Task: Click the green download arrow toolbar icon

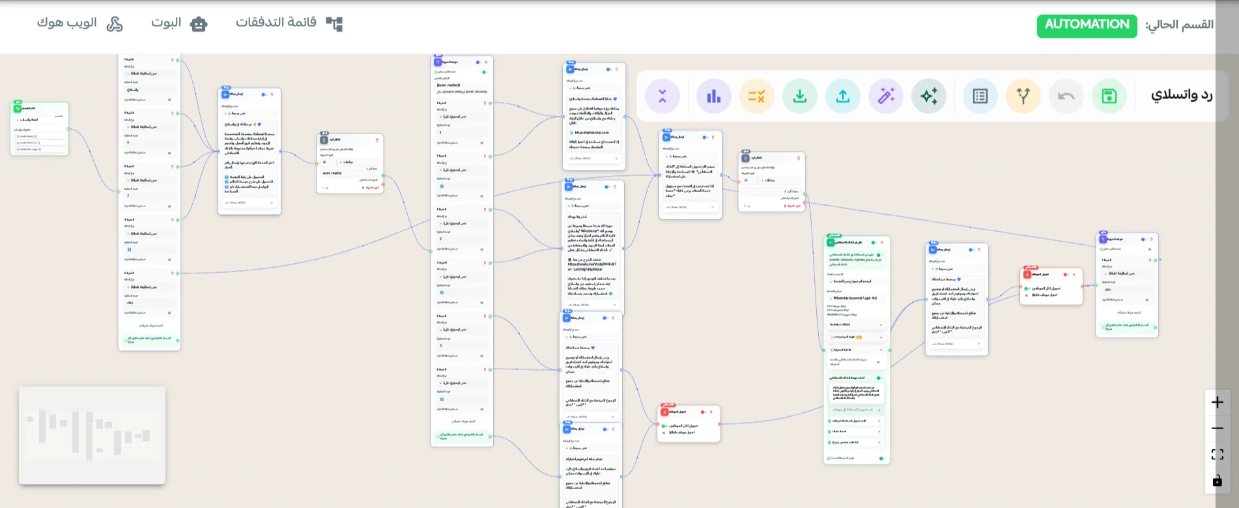Action: coord(800,96)
